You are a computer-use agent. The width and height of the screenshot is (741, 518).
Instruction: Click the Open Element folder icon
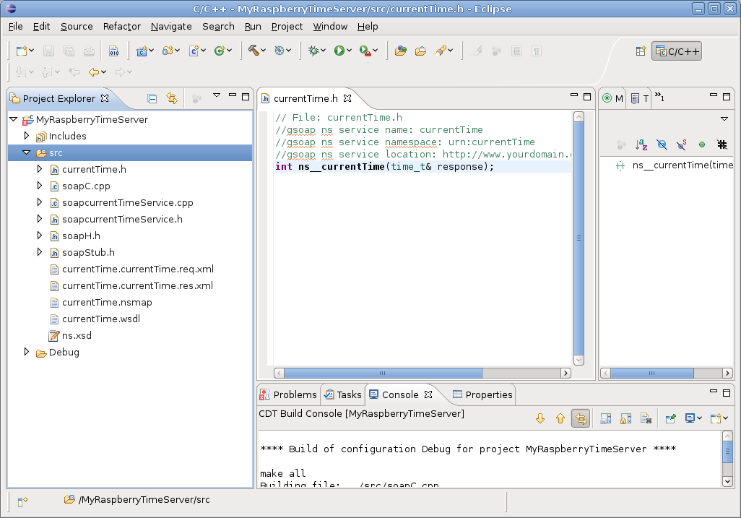point(401,51)
